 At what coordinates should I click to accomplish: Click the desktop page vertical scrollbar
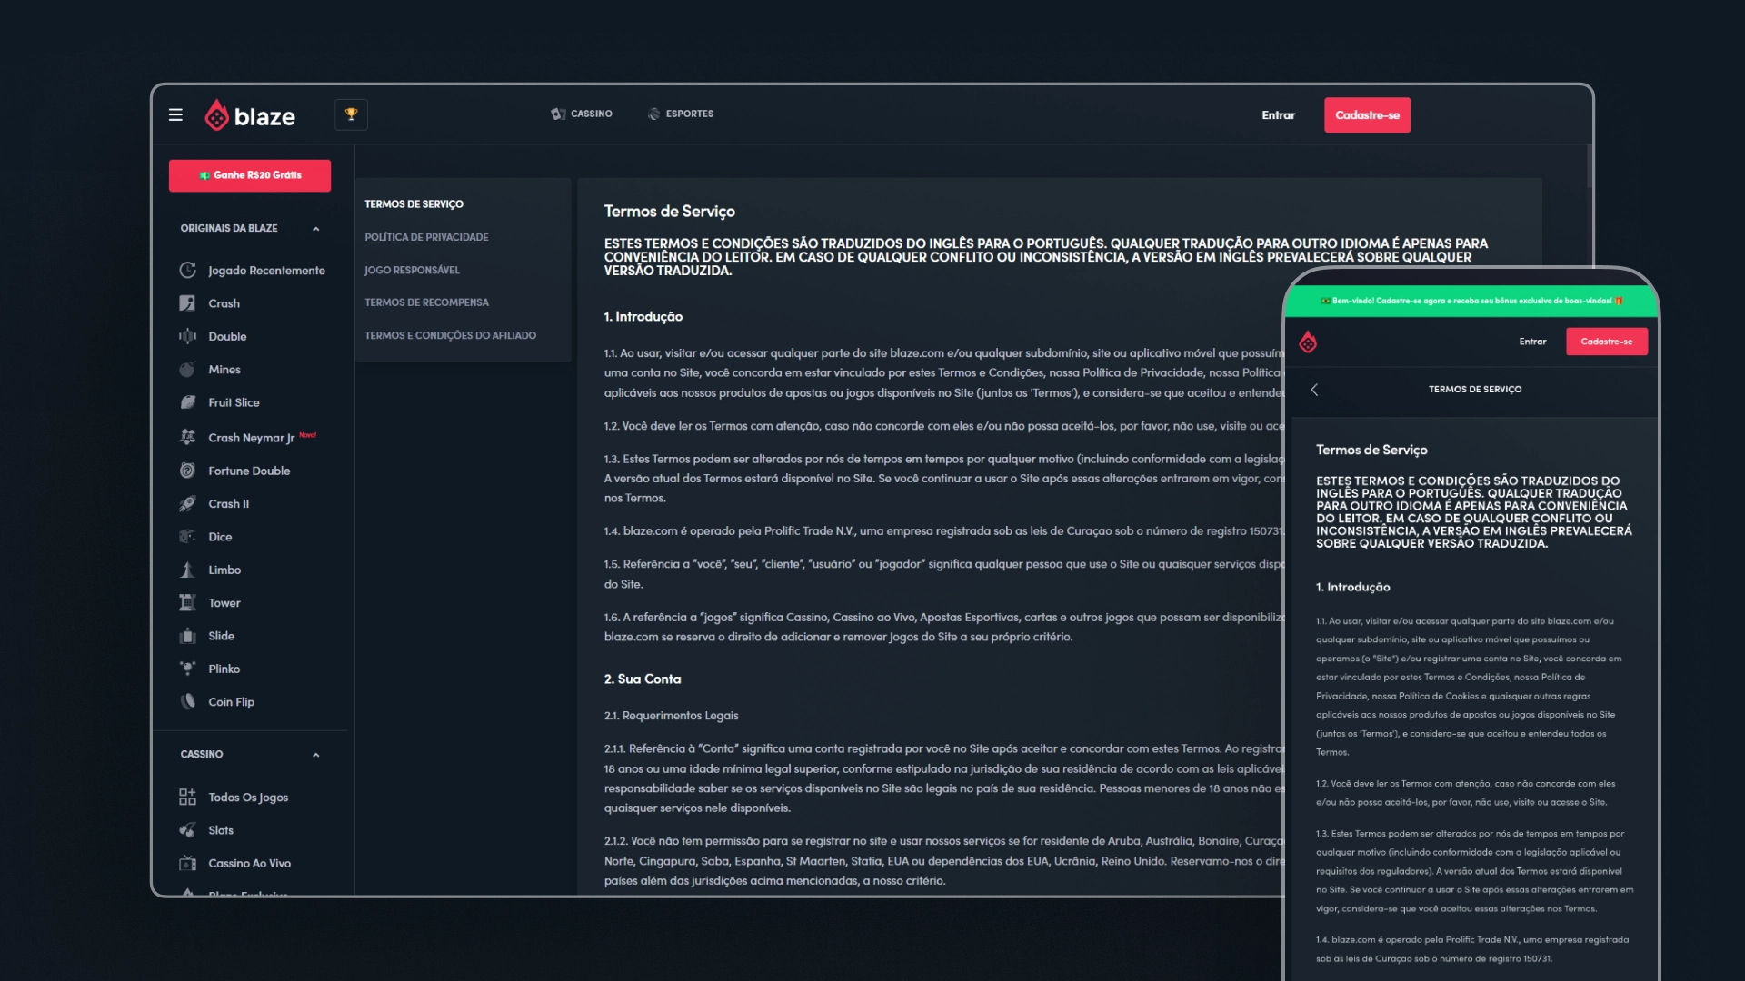(1589, 166)
